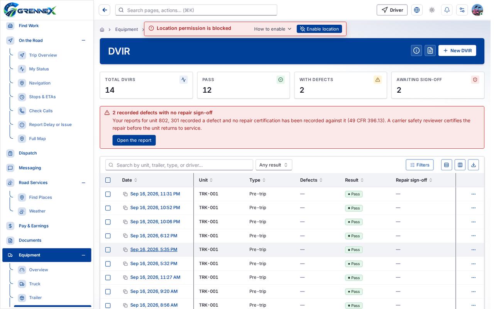Check the Sep 16, 10:06 PM row

coord(108,222)
